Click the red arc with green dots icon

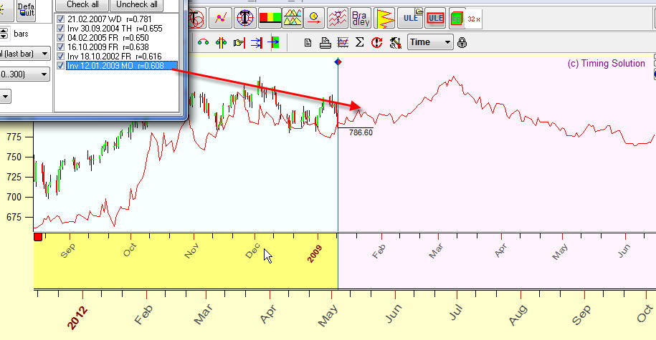[203, 42]
